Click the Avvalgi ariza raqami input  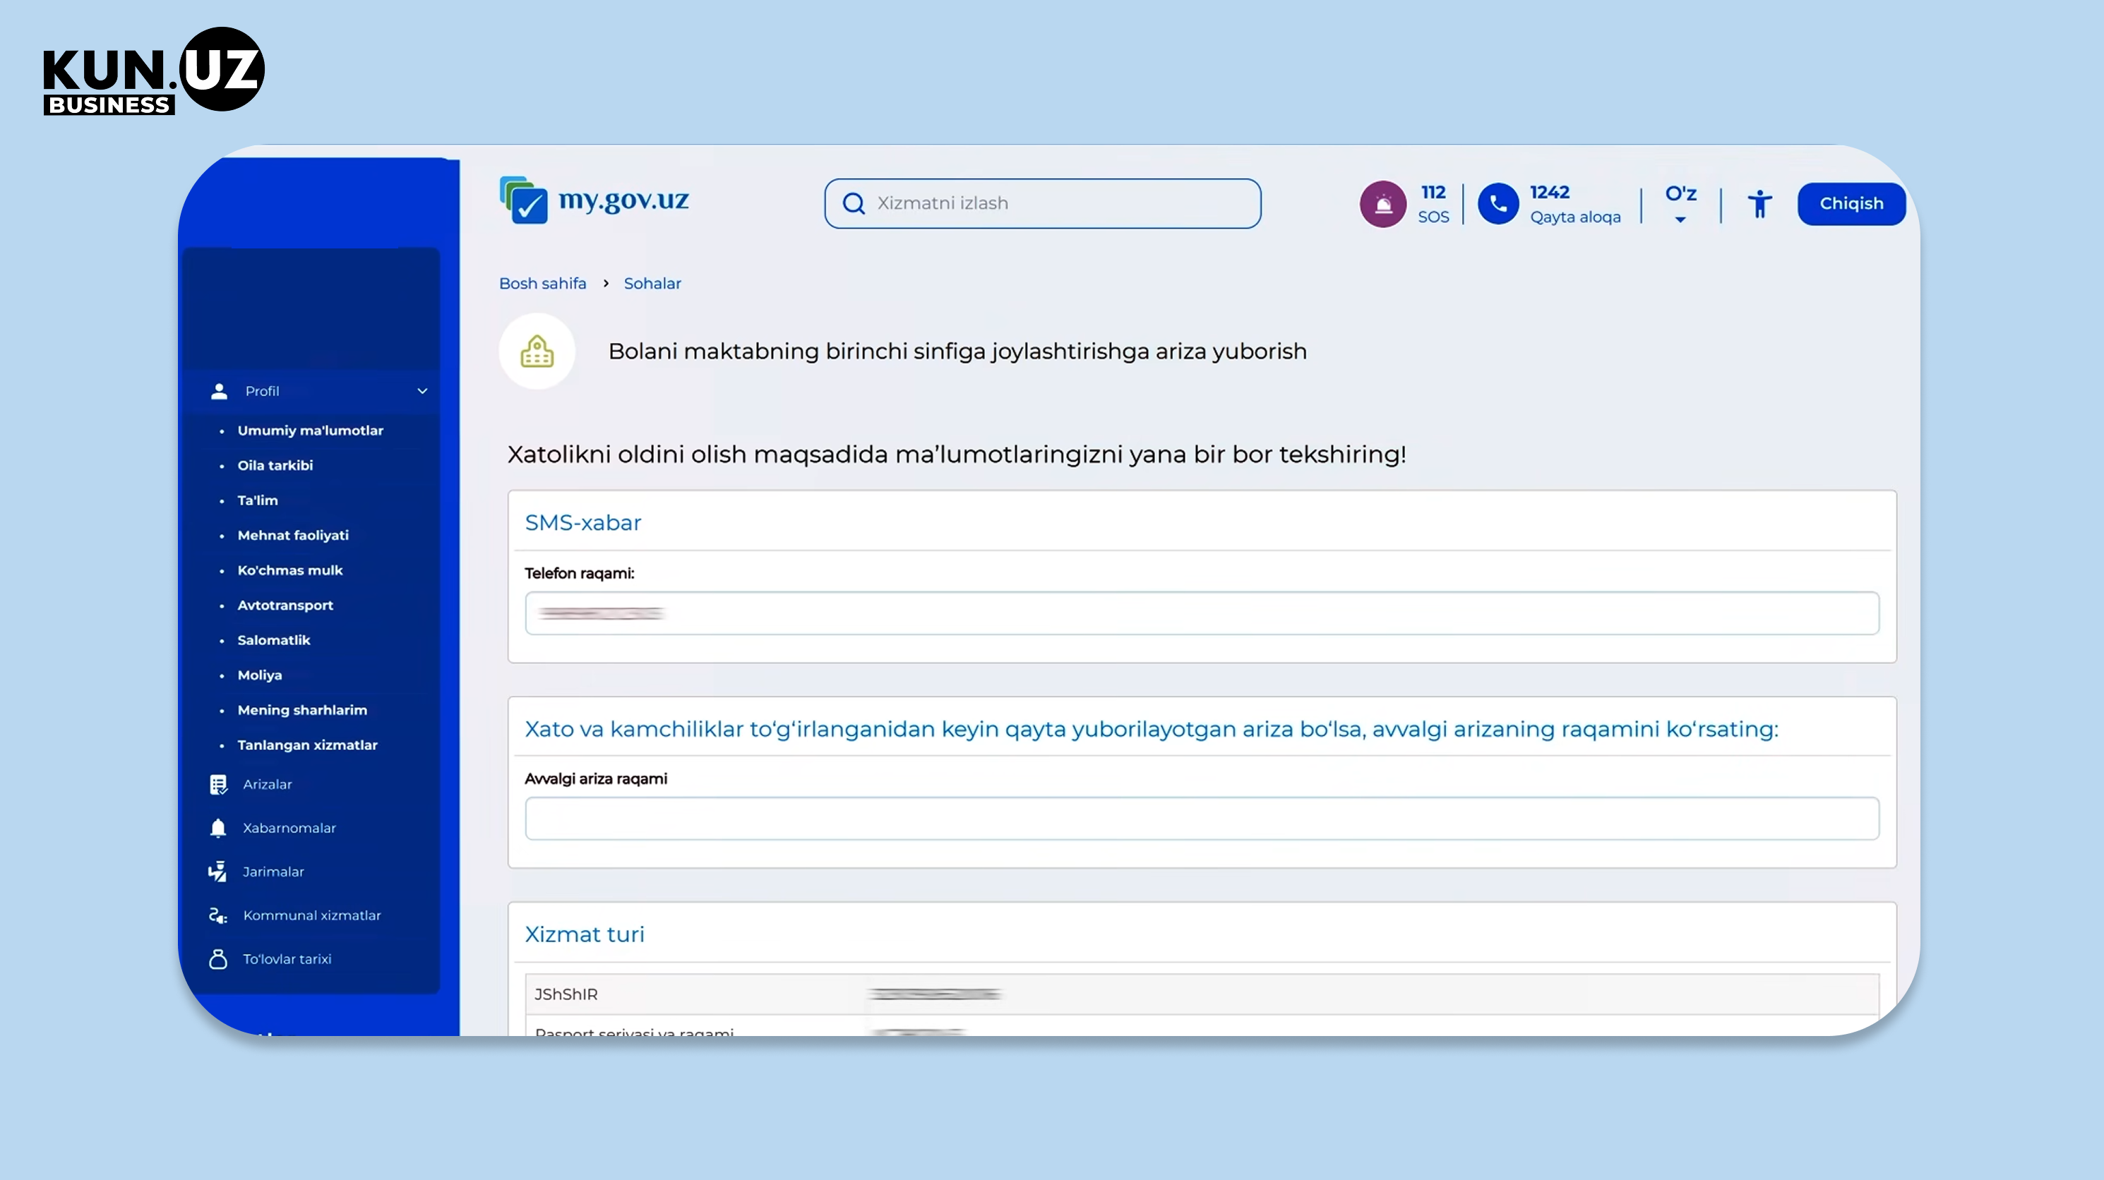point(1202,818)
